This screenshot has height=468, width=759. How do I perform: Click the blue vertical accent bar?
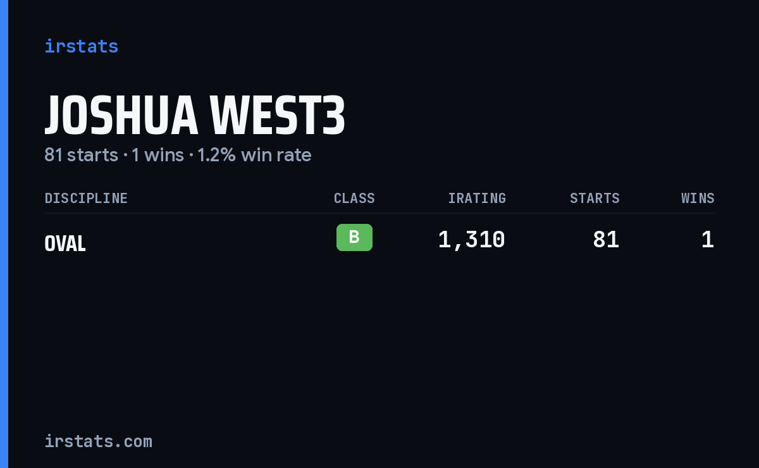(4, 234)
